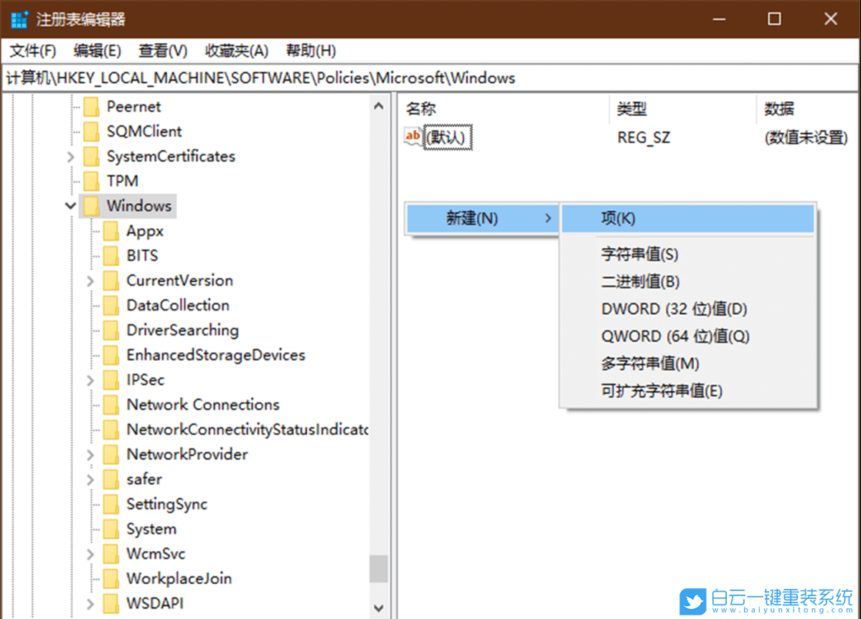Select the System key folder icon
The width and height of the screenshot is (861, 619).
[111, 529]
